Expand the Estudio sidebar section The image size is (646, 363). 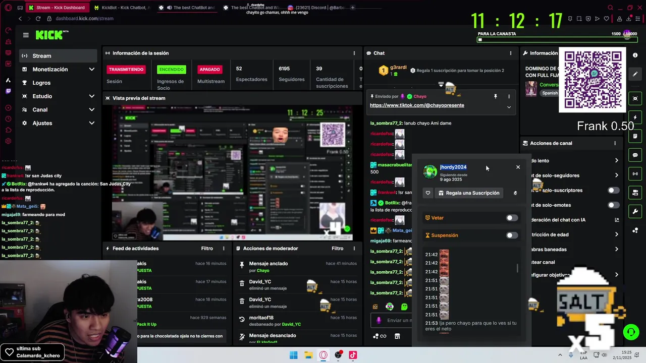click(91, 96)
